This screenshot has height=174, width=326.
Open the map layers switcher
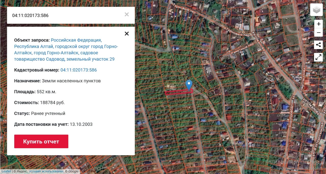[x=317, y=10]
